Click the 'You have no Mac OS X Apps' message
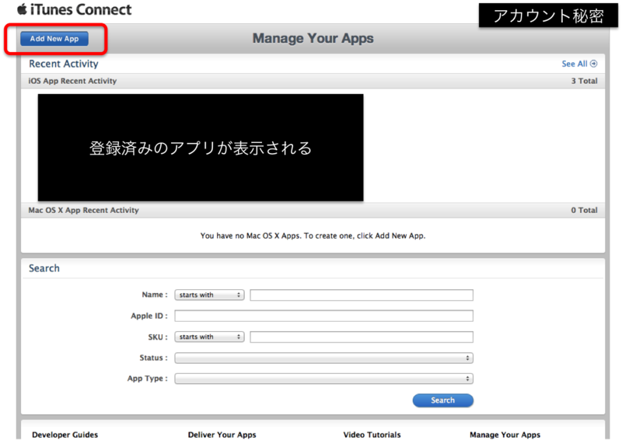 pos(313,236)
